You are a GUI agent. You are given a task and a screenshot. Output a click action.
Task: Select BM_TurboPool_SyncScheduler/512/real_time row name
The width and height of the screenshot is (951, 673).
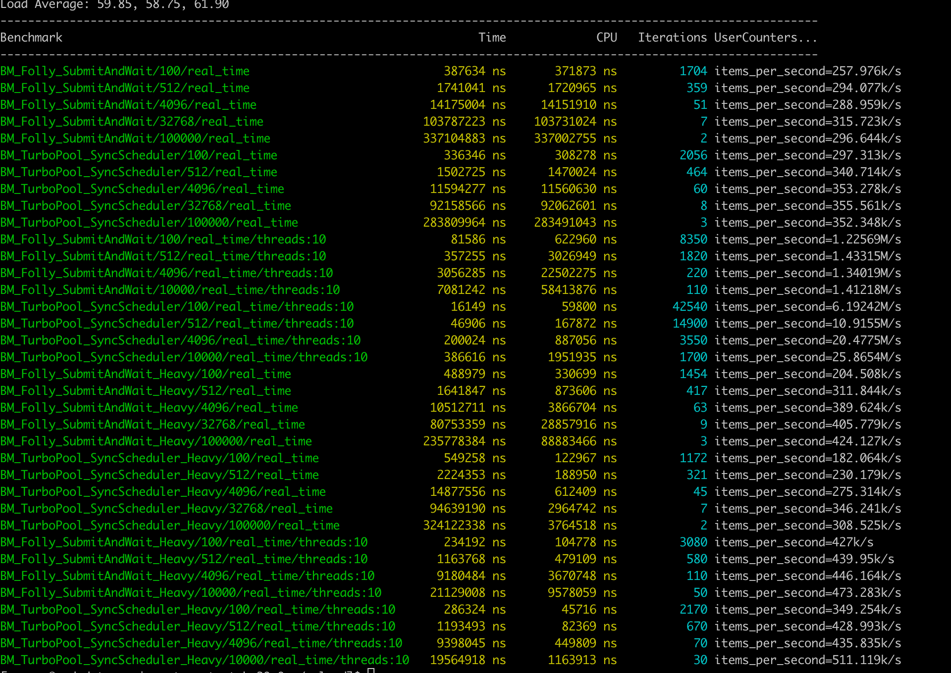point(139,172)
